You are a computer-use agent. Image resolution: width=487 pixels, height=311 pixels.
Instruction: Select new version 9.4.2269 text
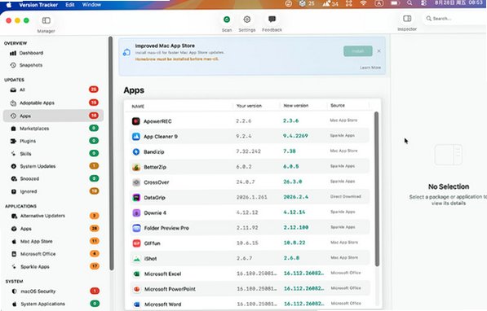coord(295,136)
